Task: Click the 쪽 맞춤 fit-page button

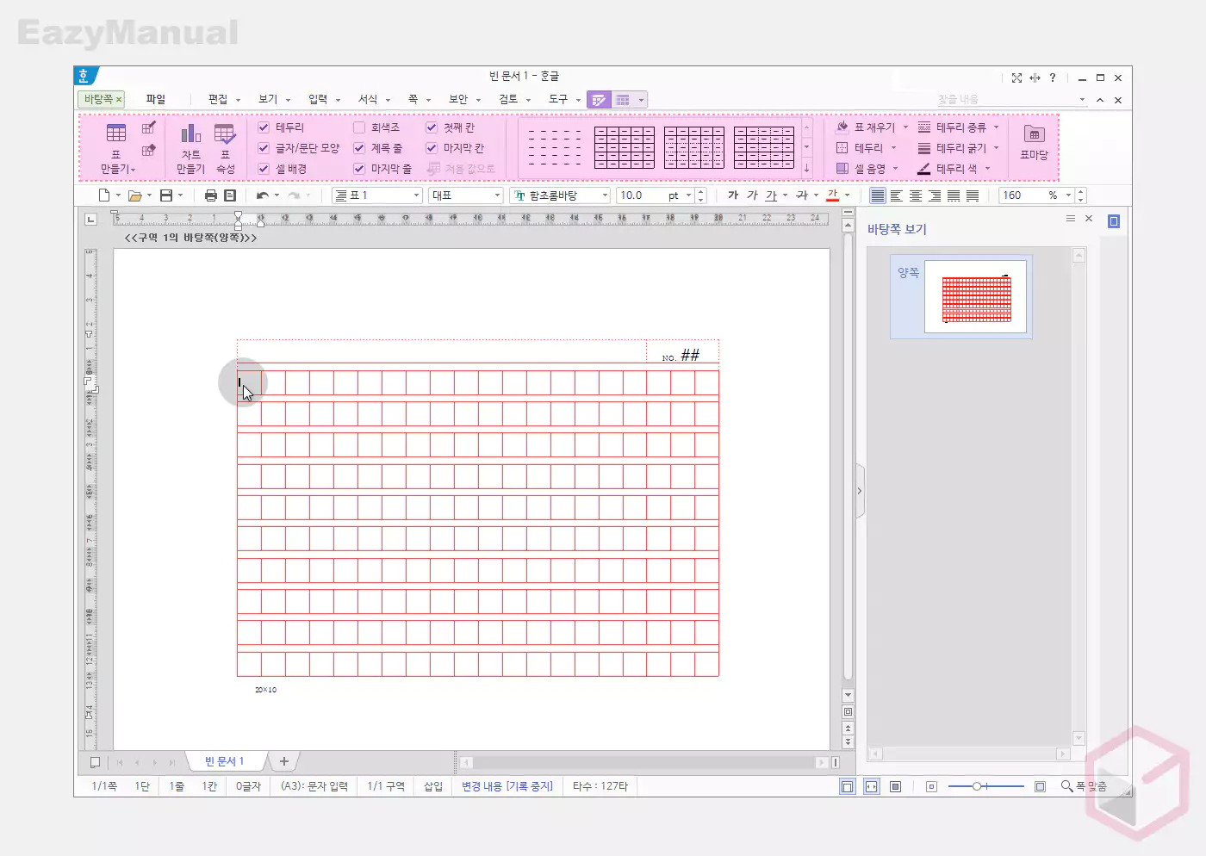Action: 1084,786
